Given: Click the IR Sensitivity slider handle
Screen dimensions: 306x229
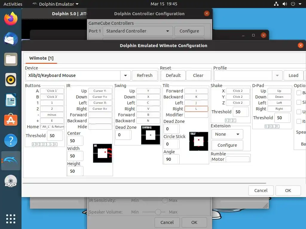Looking at the screenshot, I should click(x=165, y=200).
